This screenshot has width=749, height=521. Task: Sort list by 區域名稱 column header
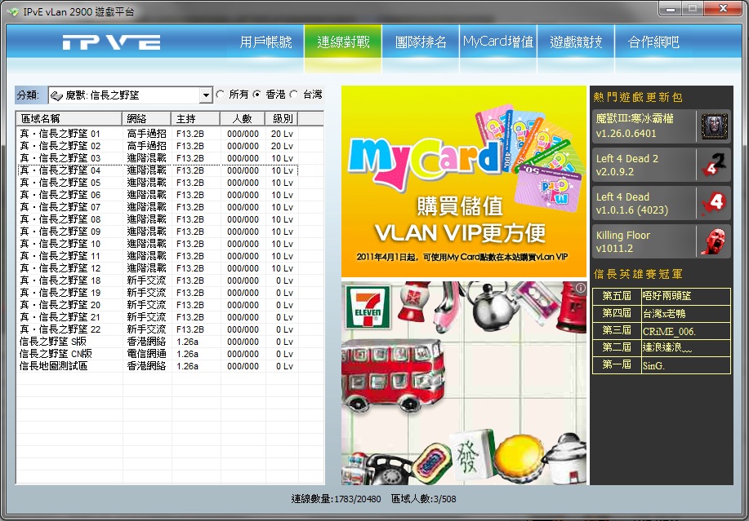click(69, 118)
